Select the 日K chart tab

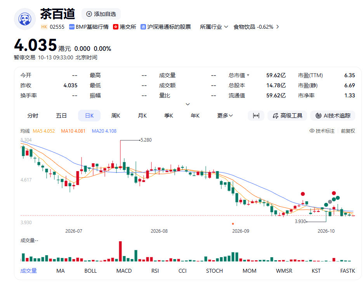pos(89,116)
